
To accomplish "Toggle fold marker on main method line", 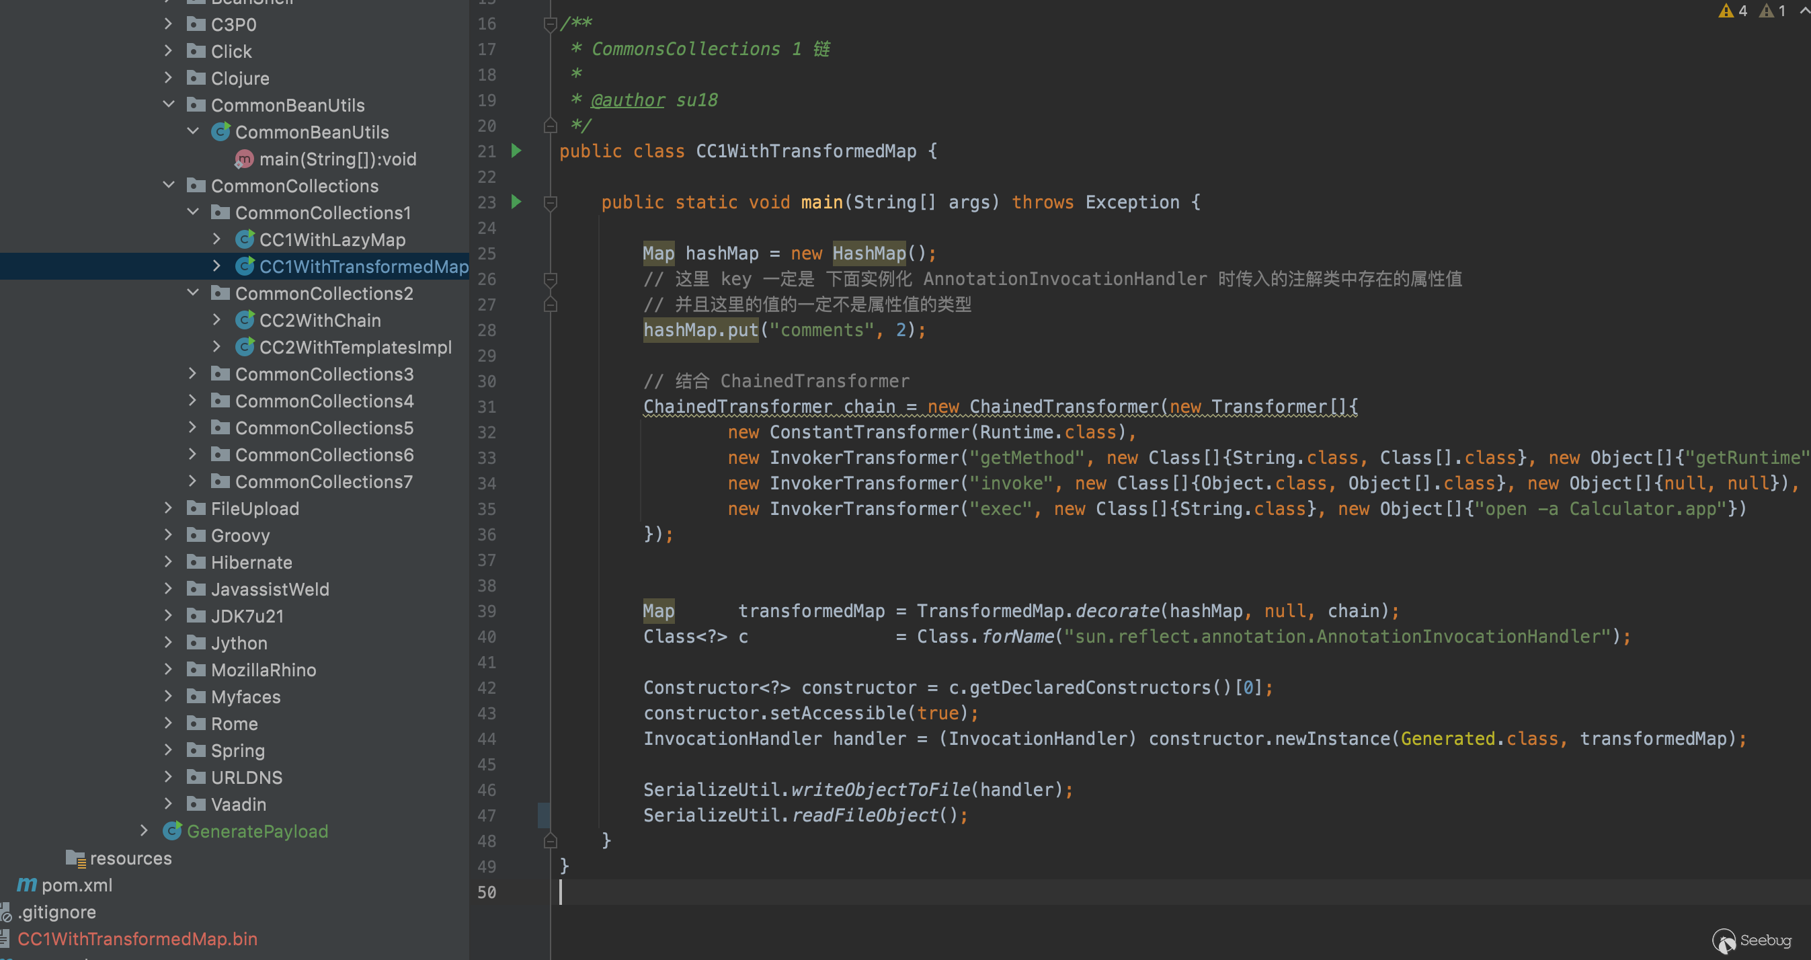I will click(x=551, y=202).
